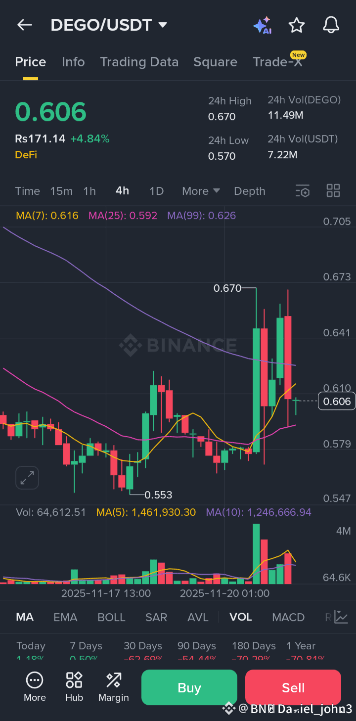Expand chart to fullscreen with arrows icon
356x721 pixels.
27,477
